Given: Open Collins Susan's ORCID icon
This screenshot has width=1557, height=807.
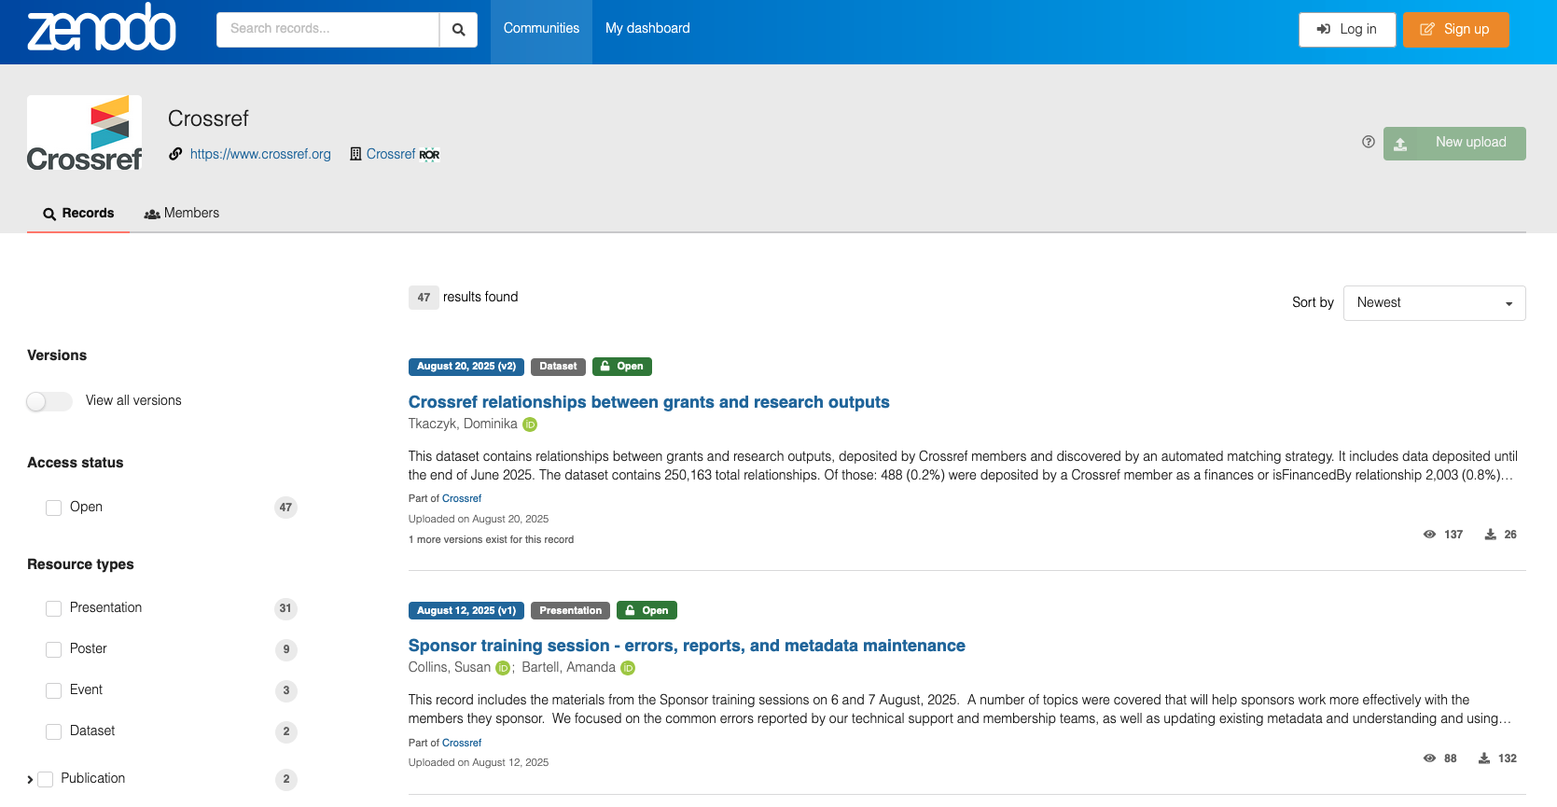Looking at the screenshot, I should (503, 668).
